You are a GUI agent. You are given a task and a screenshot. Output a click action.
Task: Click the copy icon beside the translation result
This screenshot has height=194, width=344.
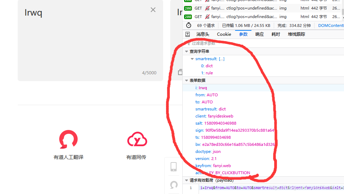pos(180,72)
